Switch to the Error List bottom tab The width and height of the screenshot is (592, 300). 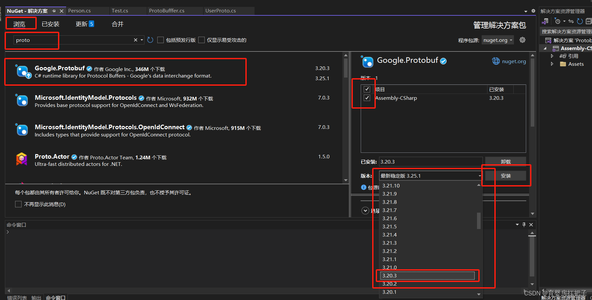click(17, 297)
